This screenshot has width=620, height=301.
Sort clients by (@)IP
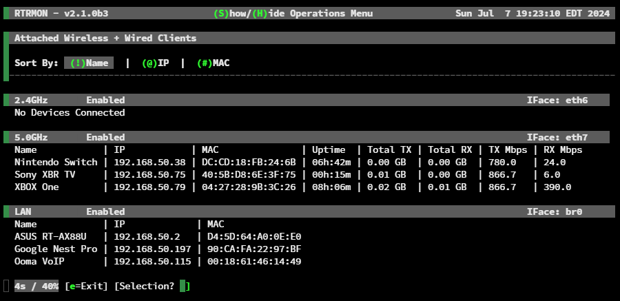156,63
